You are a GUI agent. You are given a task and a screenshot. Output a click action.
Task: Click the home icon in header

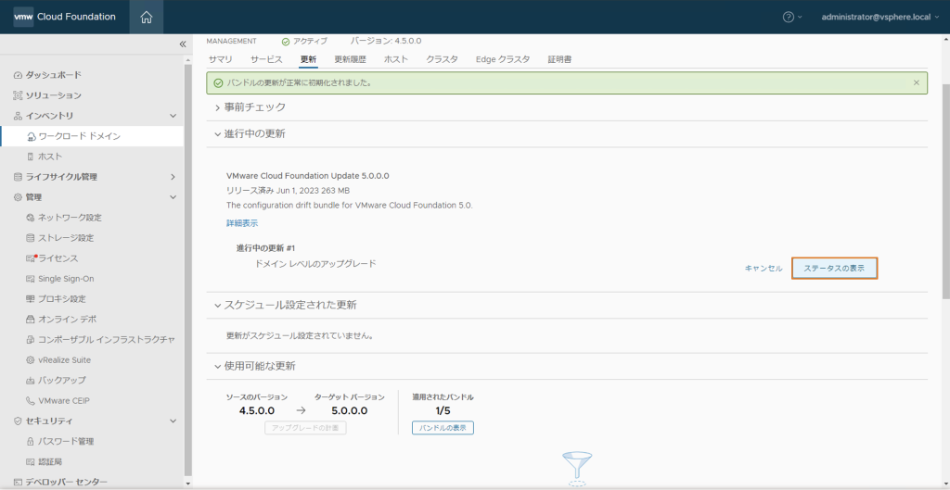point(147,17)
